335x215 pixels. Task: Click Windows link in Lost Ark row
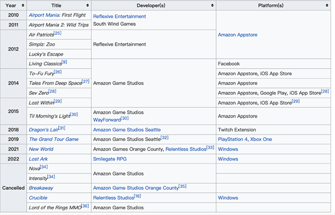tap(228, 159)
